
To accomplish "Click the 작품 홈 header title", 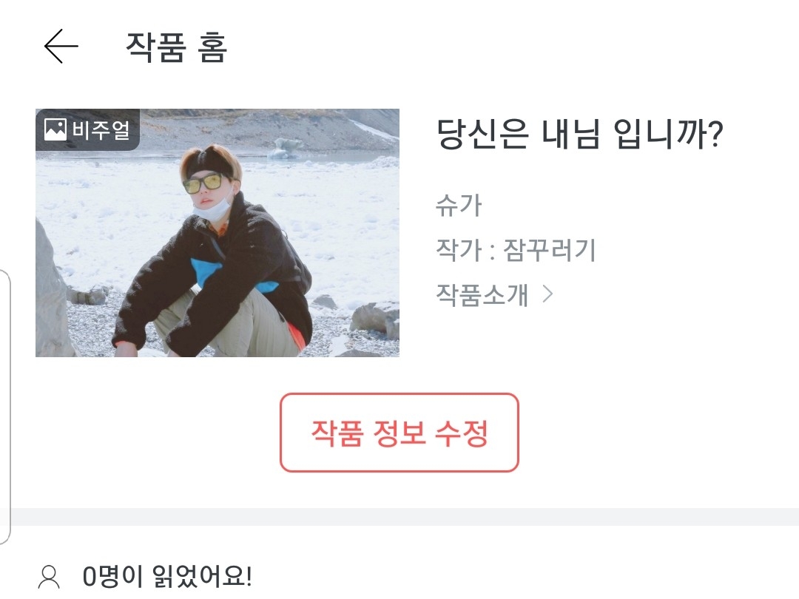I will 176,47.
